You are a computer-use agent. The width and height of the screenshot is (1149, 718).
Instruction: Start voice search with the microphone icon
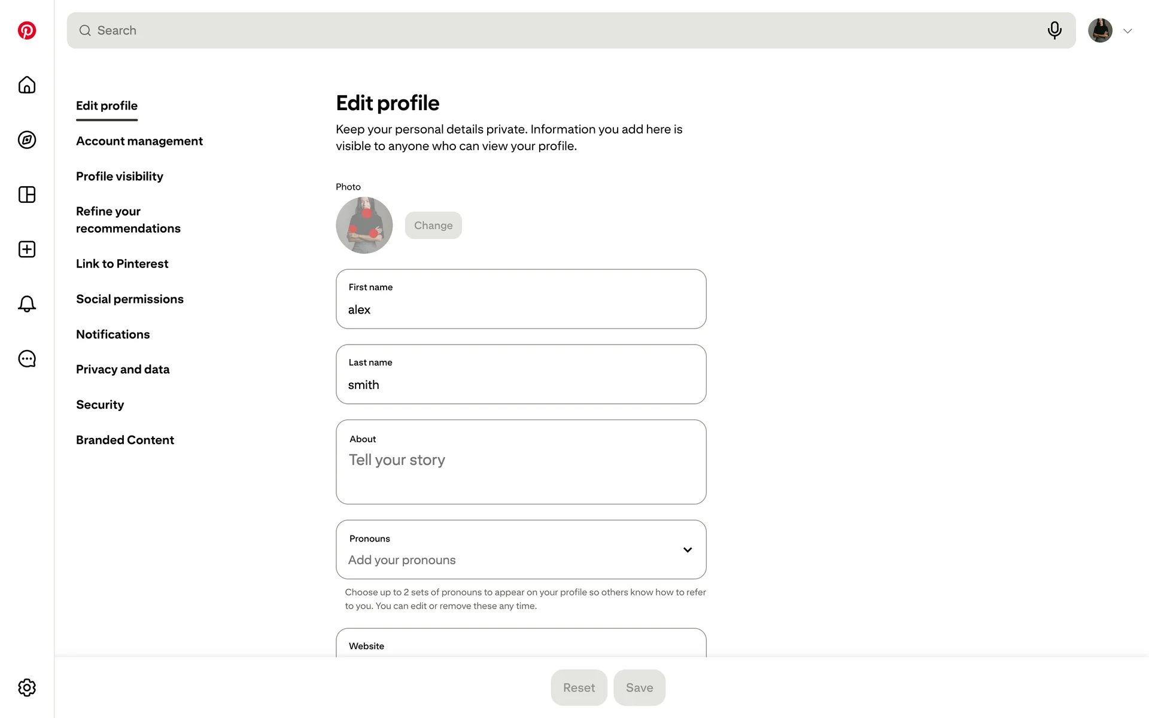1054,30
